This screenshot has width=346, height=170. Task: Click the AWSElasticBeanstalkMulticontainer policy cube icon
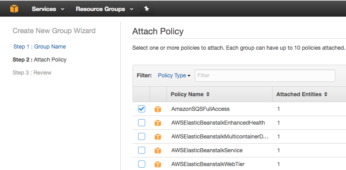click(x=158, y=137)
